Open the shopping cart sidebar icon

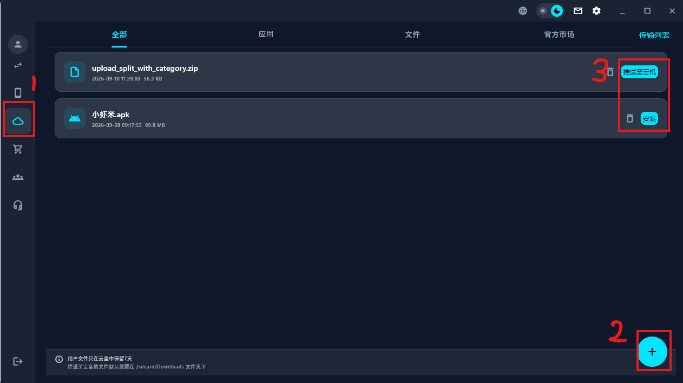(18, 149)
